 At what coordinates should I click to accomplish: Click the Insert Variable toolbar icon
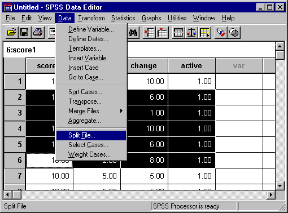(162, 33)
